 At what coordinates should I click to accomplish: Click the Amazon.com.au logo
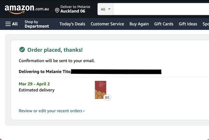(x=27, y=9)
